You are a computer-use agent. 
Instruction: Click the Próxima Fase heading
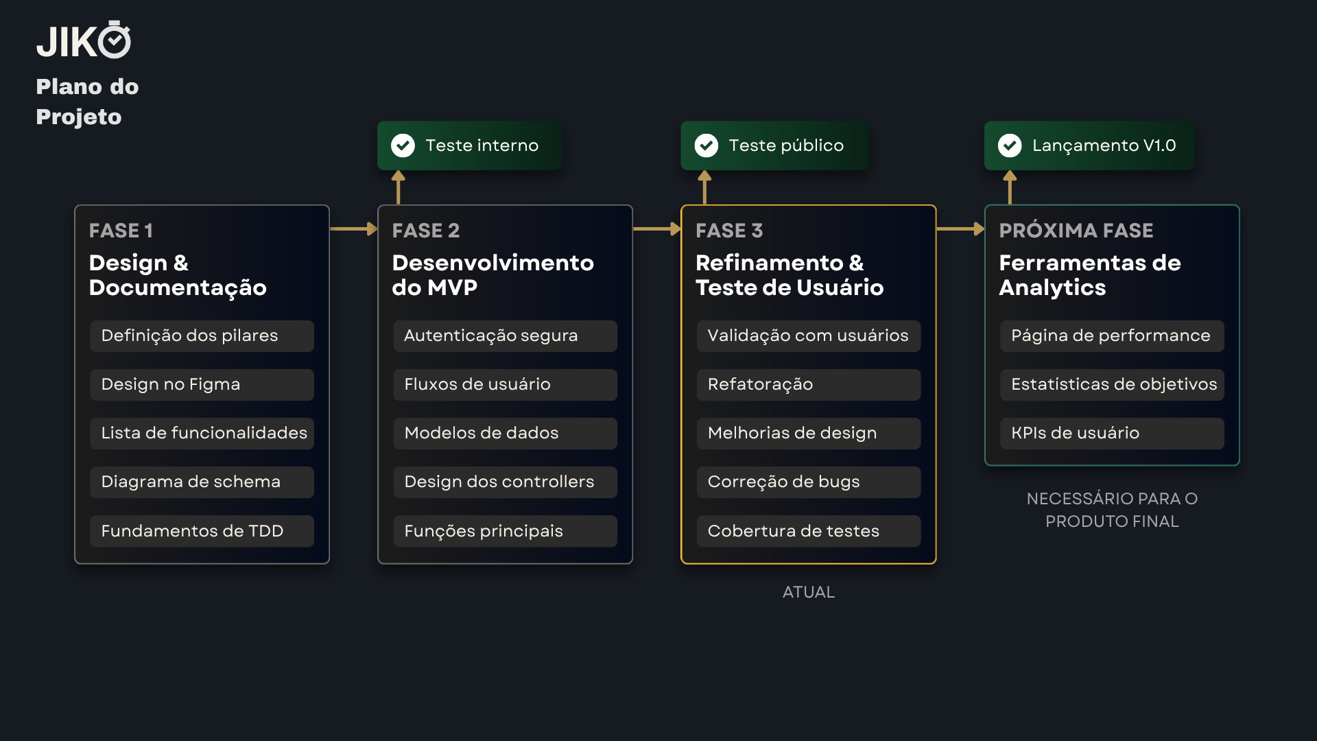point(1076,231)
